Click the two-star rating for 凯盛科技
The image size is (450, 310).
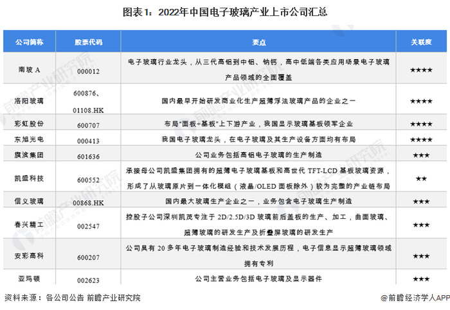pyautogui.click(x=421, y=179)
